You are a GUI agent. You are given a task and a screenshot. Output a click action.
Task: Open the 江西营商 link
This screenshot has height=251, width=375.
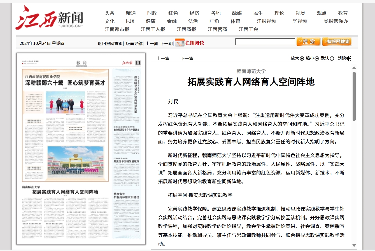(217, 29)
